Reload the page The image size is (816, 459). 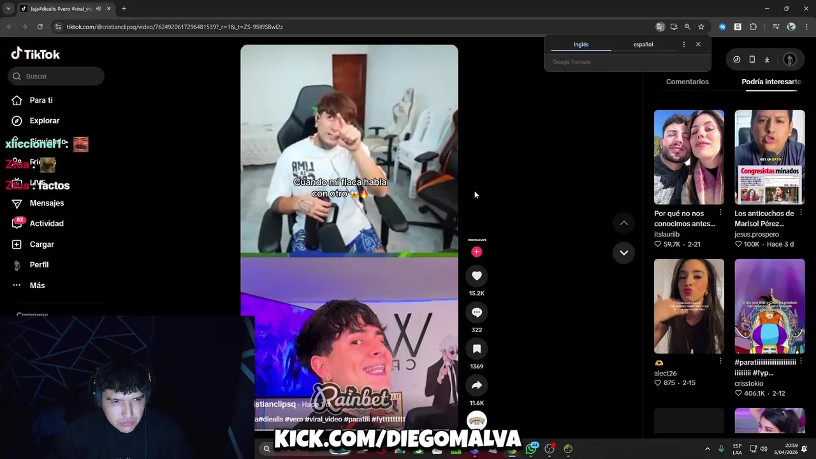40,27
